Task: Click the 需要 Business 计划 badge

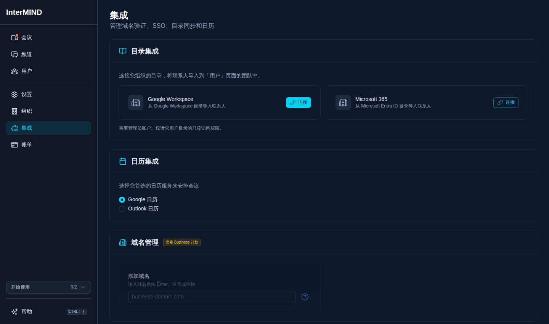Action: pyautogui.click(x=182, y=242)
